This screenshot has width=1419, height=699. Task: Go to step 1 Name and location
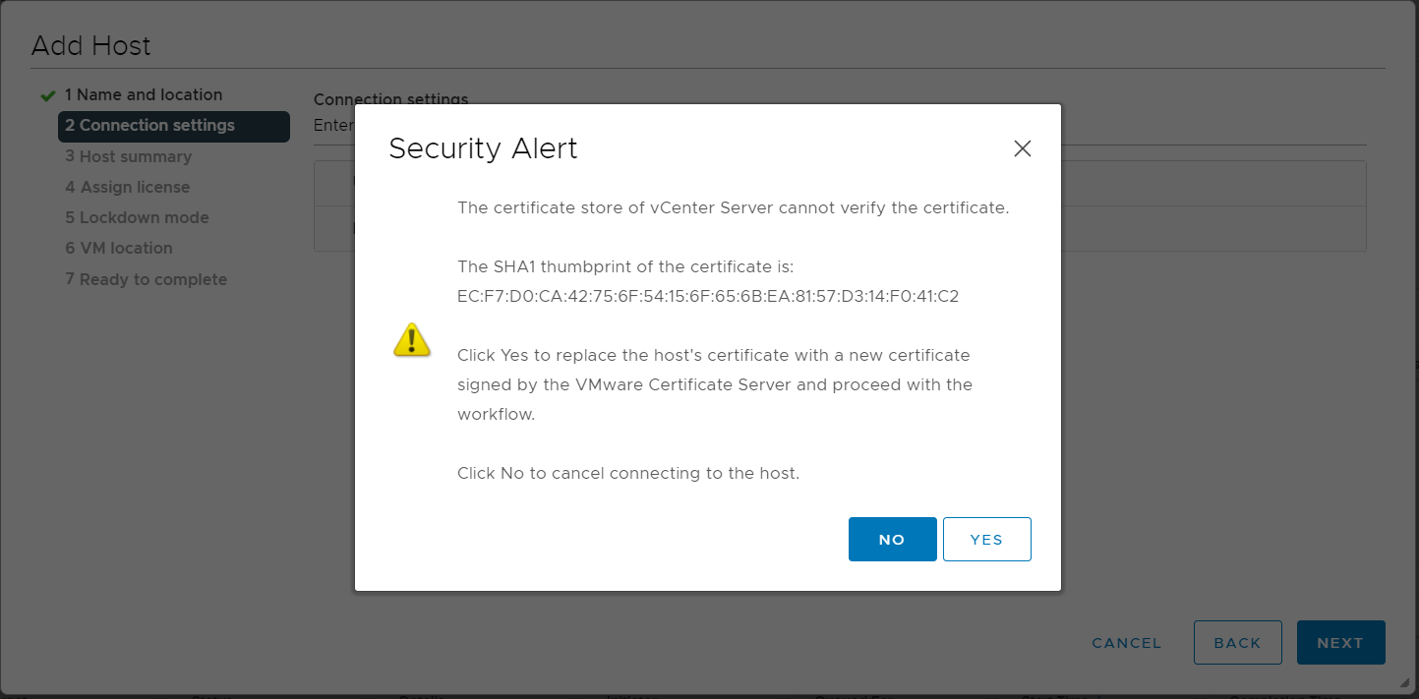[144, 95]
